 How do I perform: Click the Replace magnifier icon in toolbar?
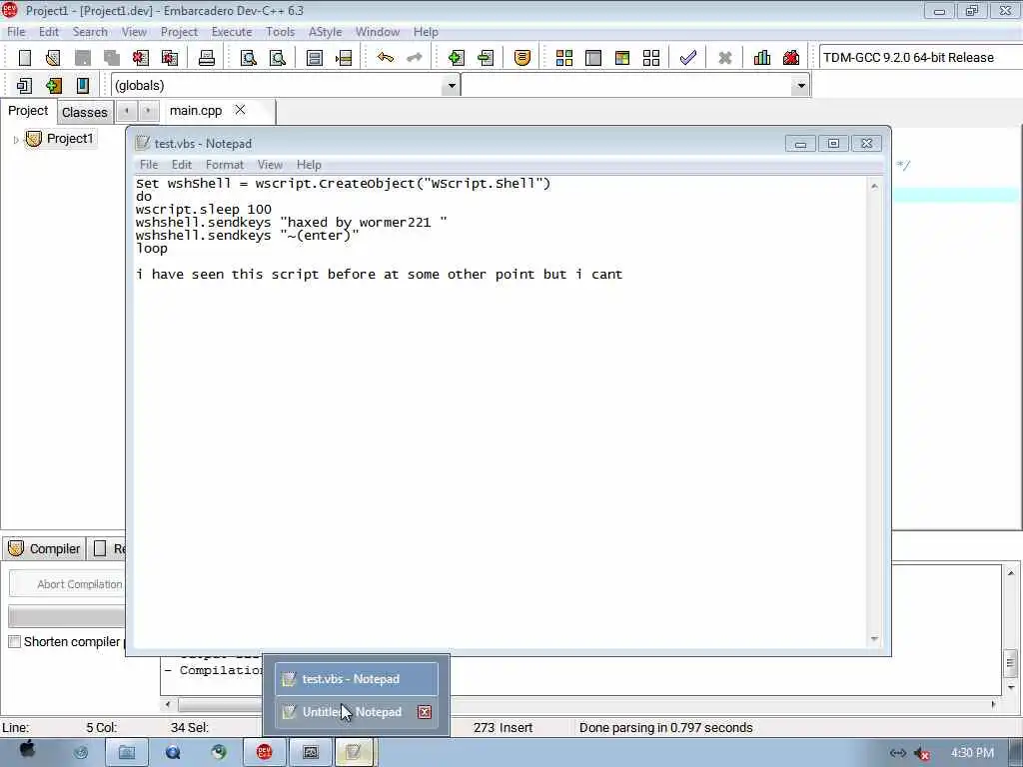click(x=278, y=58)
